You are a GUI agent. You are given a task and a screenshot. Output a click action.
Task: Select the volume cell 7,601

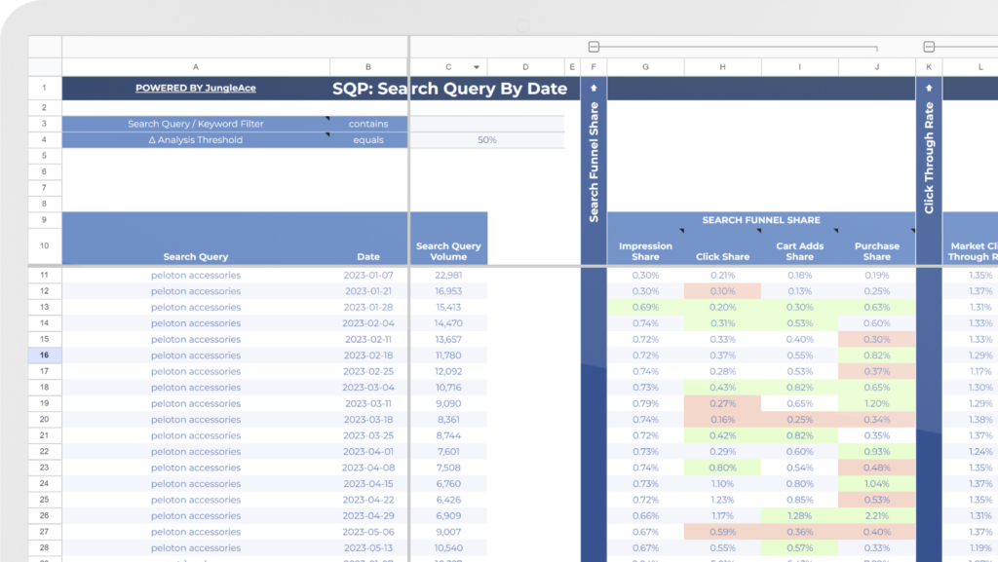[x=448, y=451]
